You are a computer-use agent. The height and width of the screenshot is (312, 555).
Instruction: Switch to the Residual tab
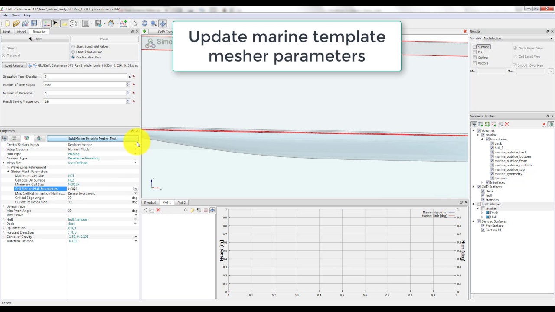(150, 203)
